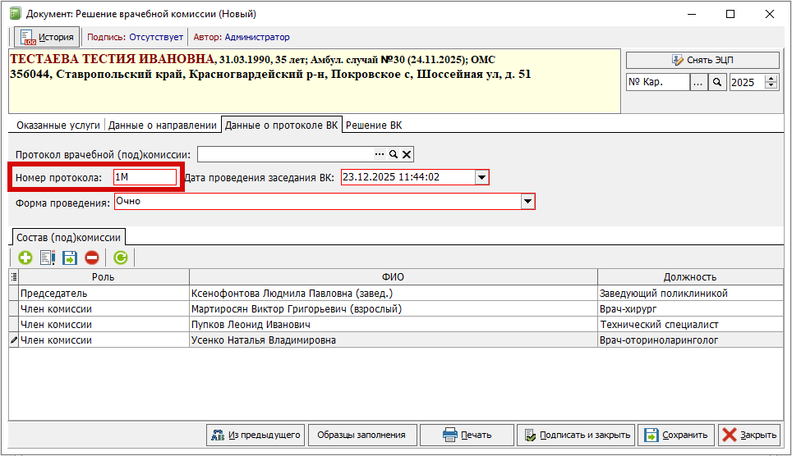Expand the Дата проведения заседания ВК dropdown
The height and width of the screenshot is (456, 792).
(481, 177)
